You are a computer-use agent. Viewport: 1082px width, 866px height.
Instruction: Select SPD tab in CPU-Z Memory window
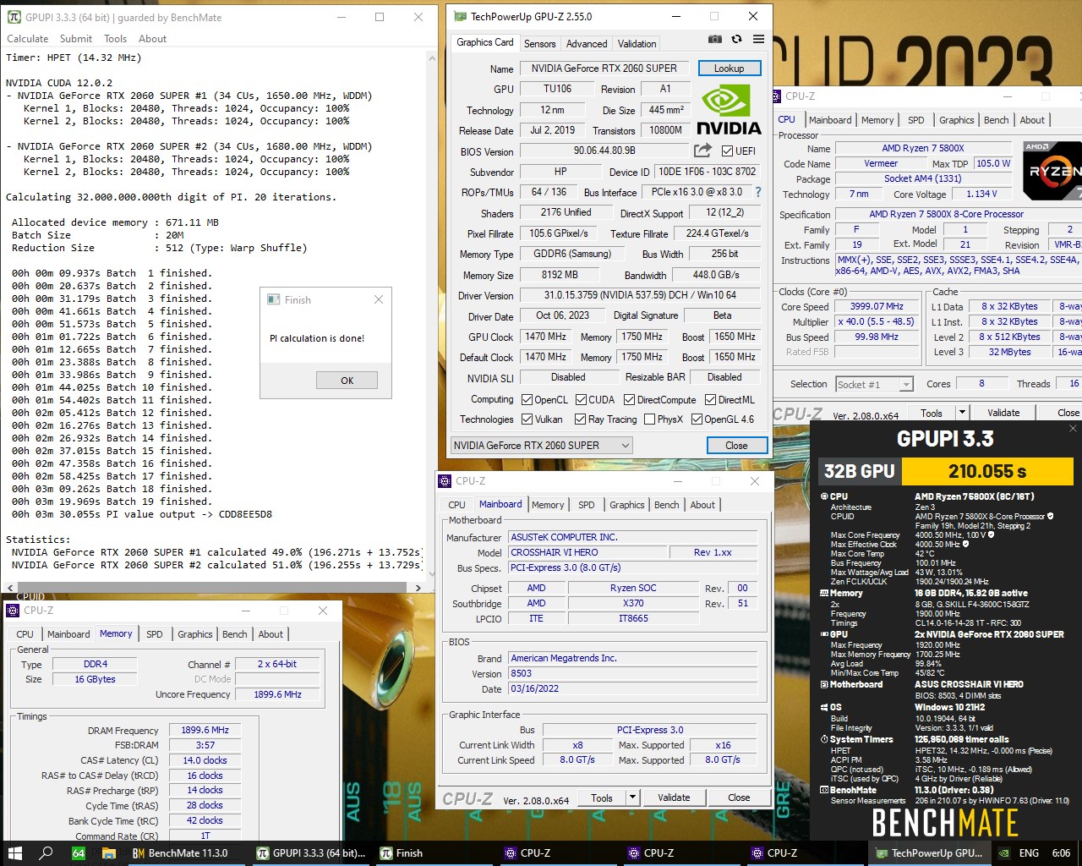pos(155,634)
